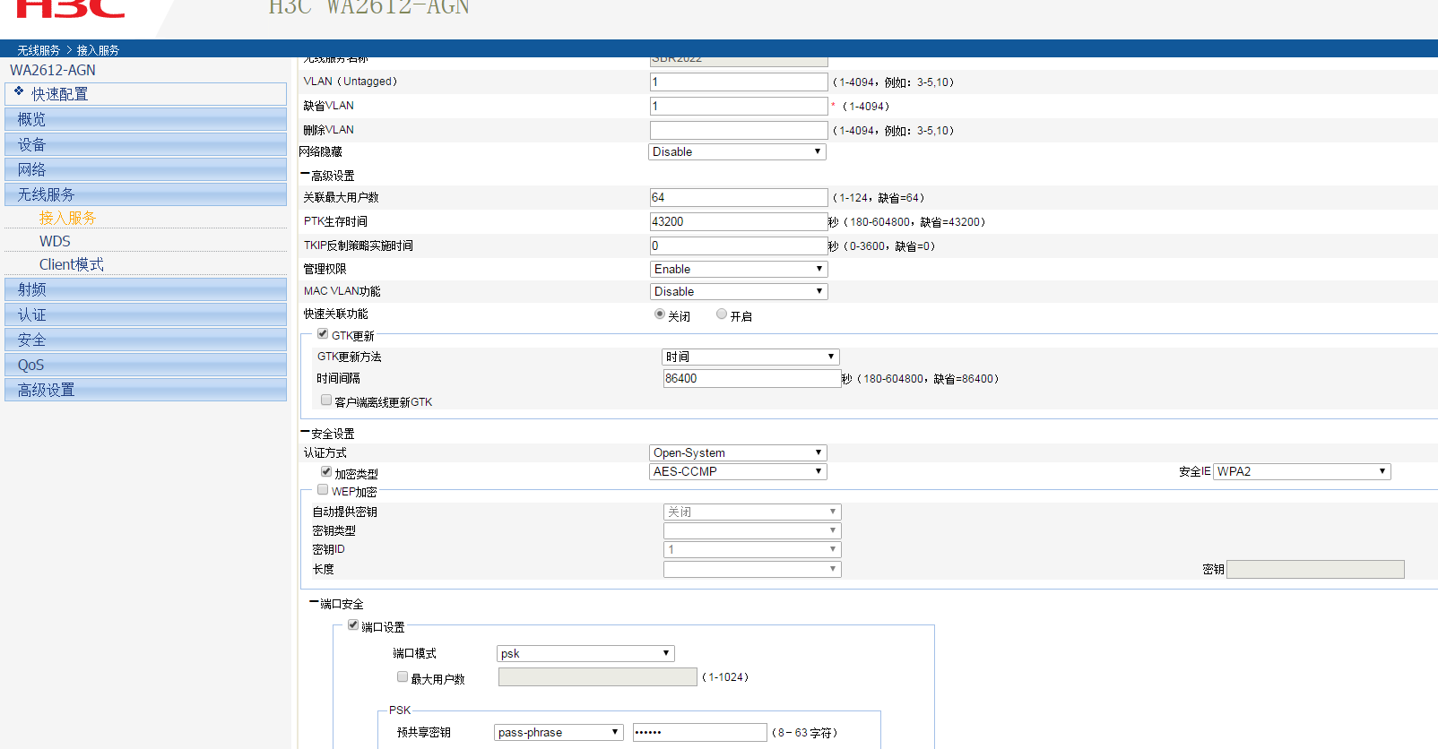The image size is (1438, 749).
Task: Open the 网络隐藏 dropdown
Action: [737, 152]
